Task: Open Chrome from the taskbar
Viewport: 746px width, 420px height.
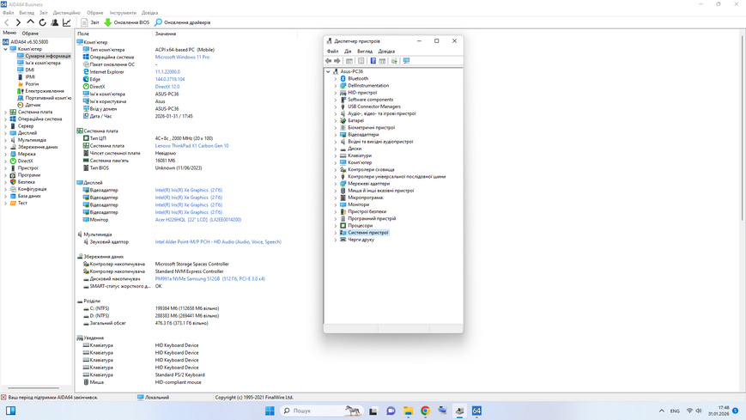Action: pyautogui.click(x=425, y=411)
